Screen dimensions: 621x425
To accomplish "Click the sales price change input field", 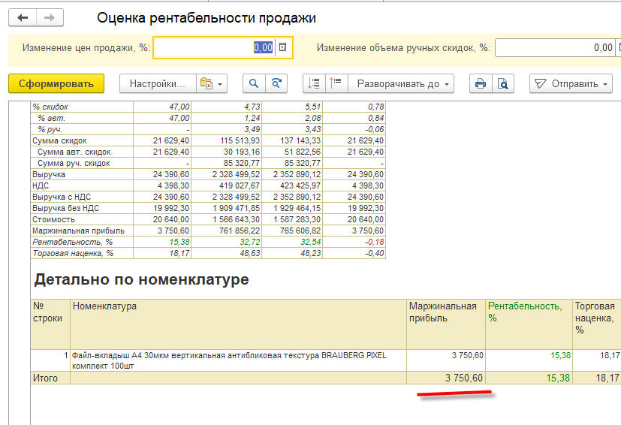I will [x=214, y=47].
